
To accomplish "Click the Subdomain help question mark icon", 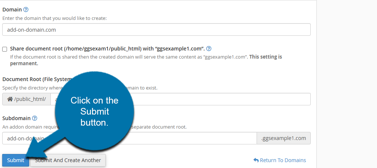I will tap(35, 118).
